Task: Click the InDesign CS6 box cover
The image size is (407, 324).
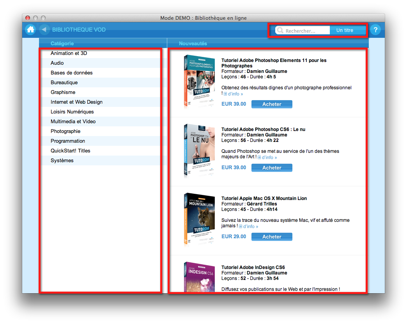Action: (x=199, y=277)
